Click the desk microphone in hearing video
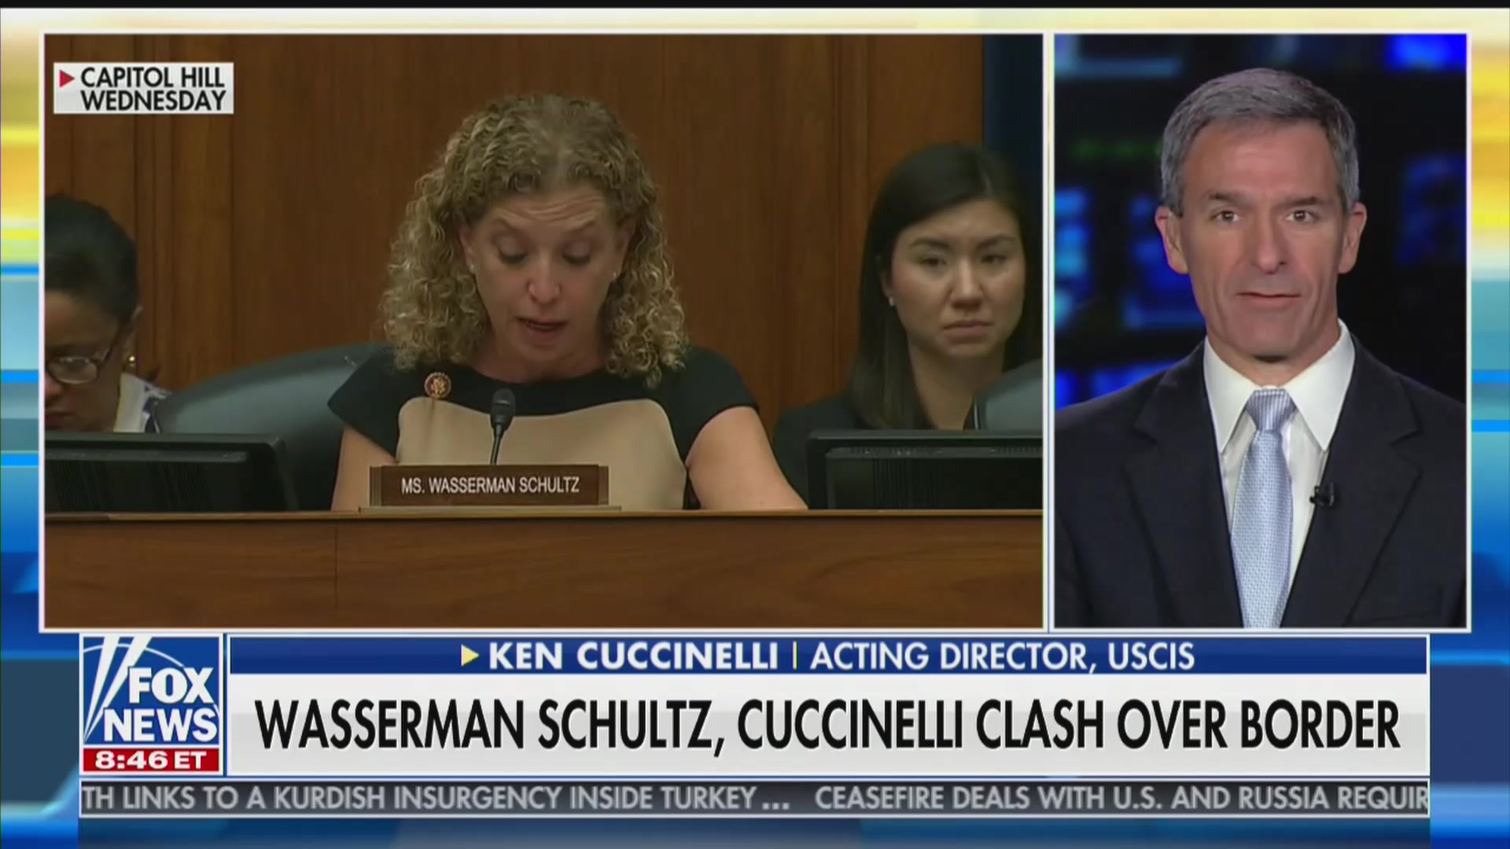This screenshot has width=1510, height=849. 500,425
